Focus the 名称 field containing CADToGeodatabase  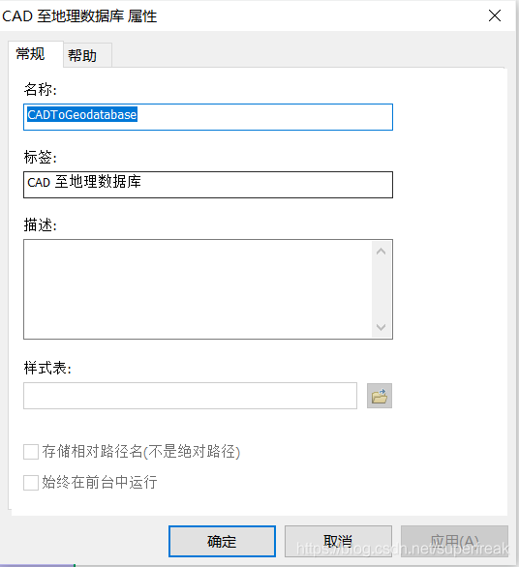click(x=208, y=117)
